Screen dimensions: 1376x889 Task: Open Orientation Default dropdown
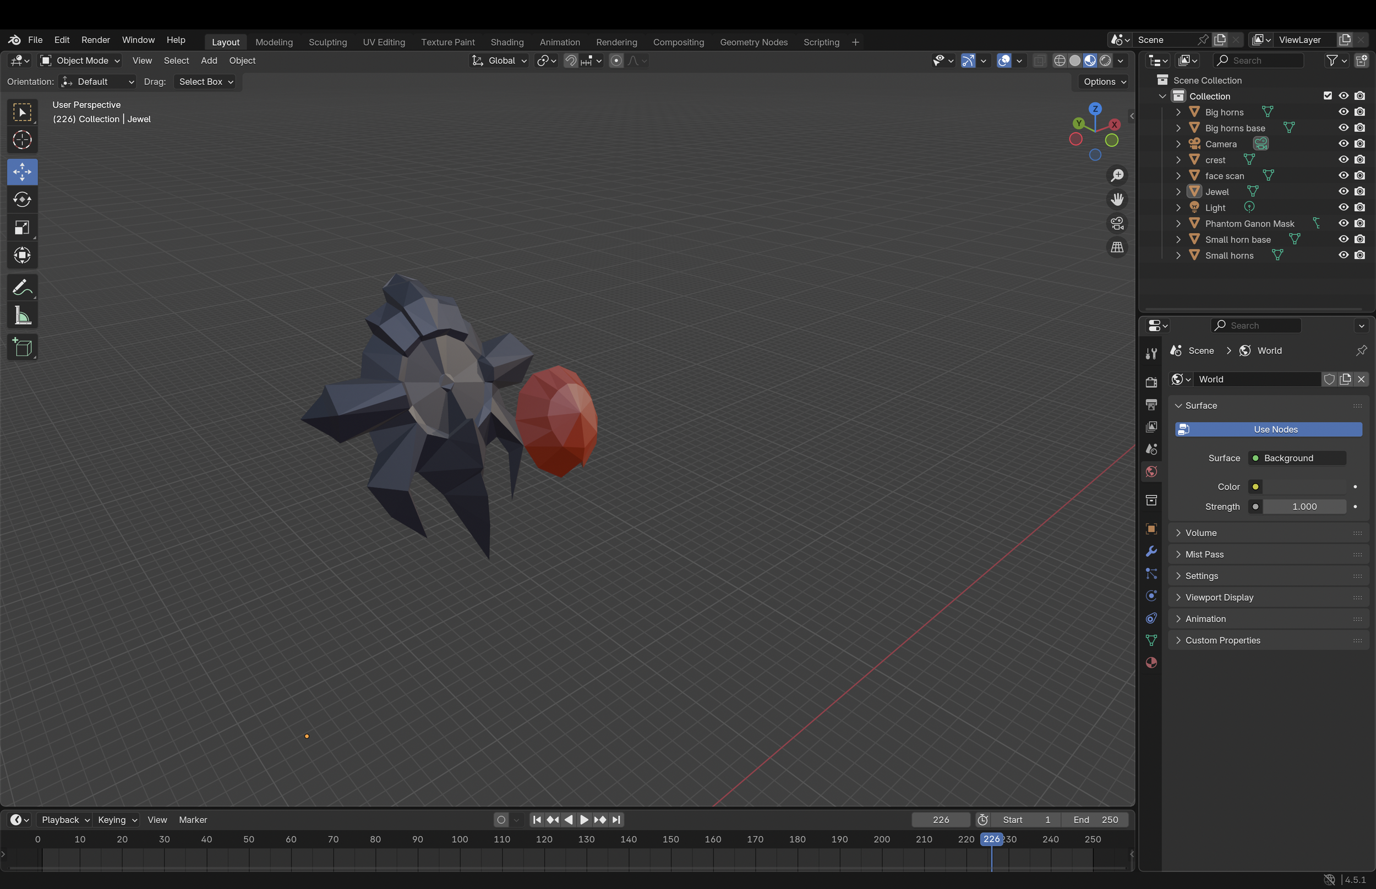(97, 82)
